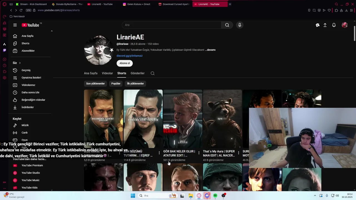356x200 pixels.
Task: Open YouTube Studio in sidebar
Action: (x=30, y=173)
